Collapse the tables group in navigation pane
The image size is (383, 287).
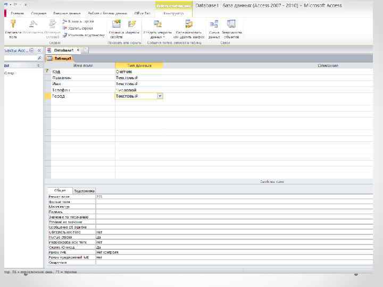tap(38, 65)
